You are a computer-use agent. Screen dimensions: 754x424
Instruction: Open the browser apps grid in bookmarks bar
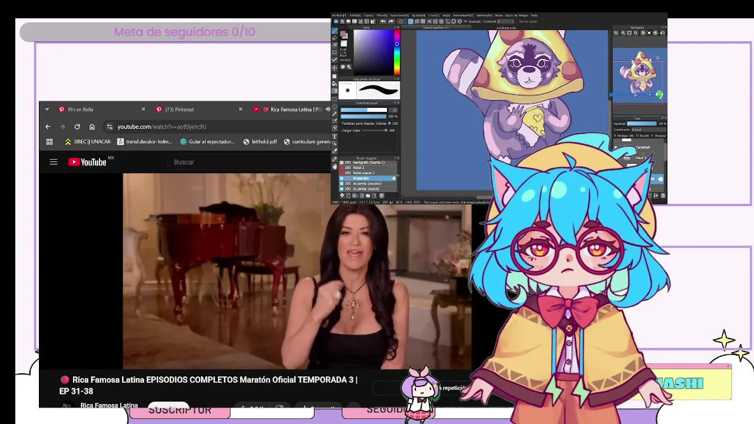49,142
